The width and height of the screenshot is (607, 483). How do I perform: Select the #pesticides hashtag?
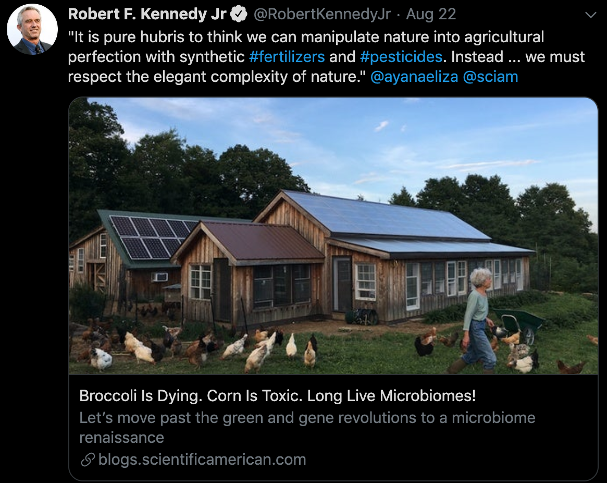pyautogui.click(x=401, y=56)
